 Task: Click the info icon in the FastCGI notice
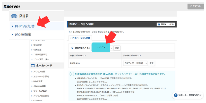point(72,74)
